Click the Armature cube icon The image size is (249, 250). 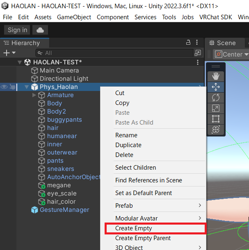click(x=41, y=95)
